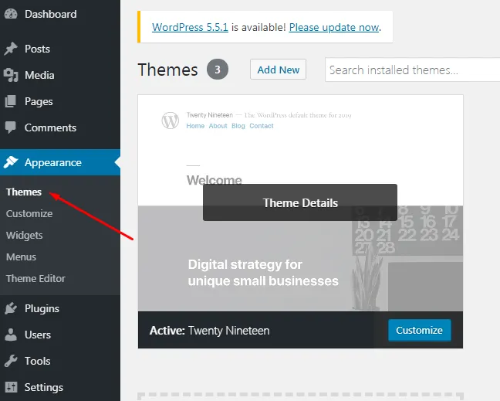The image size is (500, 401).
Task: Open Theme Editor in sidebar
Action: point(35,278)
